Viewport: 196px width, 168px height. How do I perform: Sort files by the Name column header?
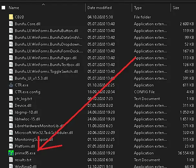click(14, 8)
